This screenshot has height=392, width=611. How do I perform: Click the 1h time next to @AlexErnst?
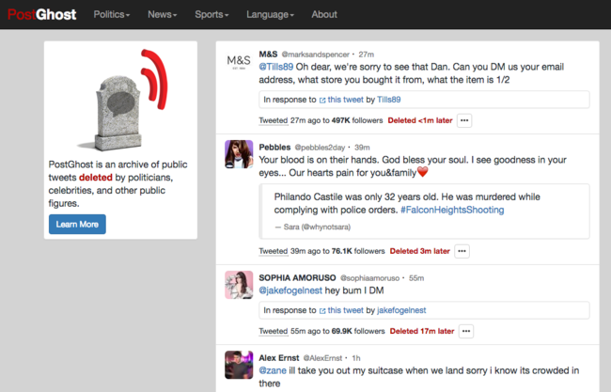tap(356, 358)
